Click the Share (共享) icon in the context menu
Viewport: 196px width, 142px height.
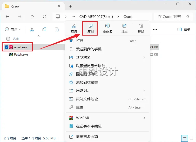124,26
